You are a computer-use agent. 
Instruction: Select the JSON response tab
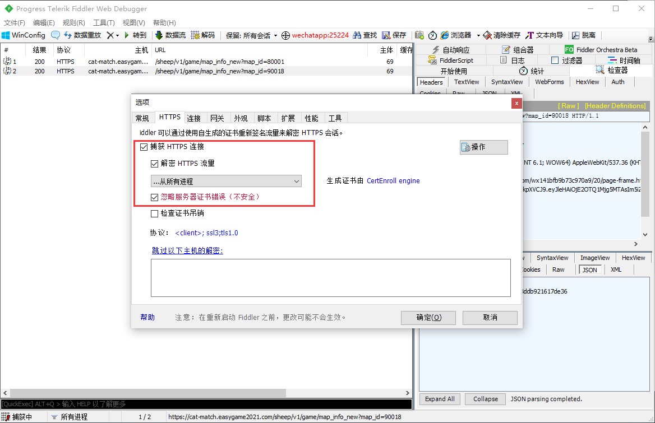pyautogui.click(x=589, y=270)
